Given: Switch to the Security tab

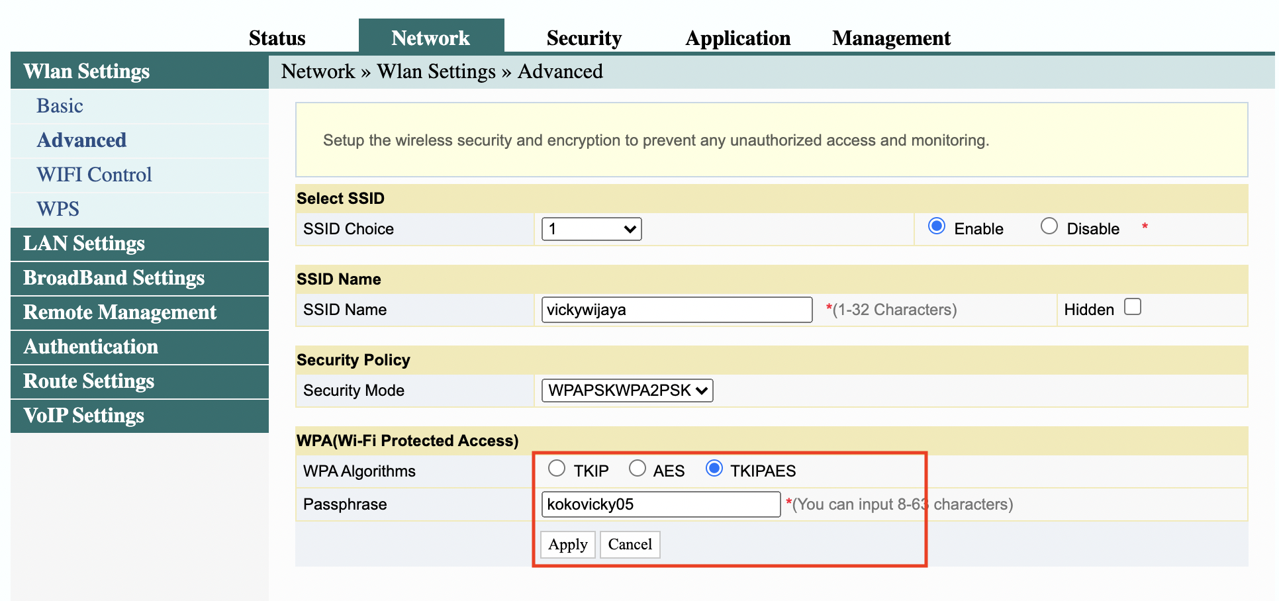Looking at the screenshot, I should click(x=584, y=37).
